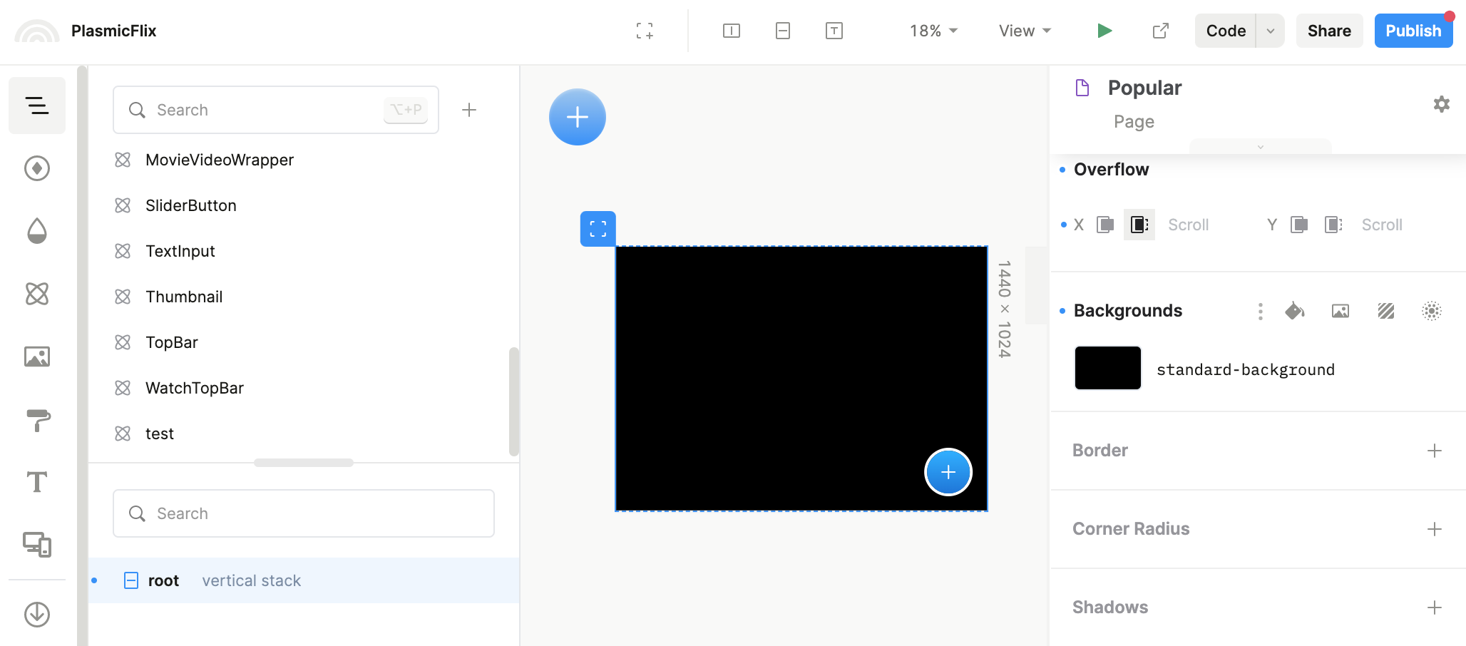The height and width of the screenshot is (646, 1466).
Task: Open the View dropdown menu
Action: [1025, 31]
